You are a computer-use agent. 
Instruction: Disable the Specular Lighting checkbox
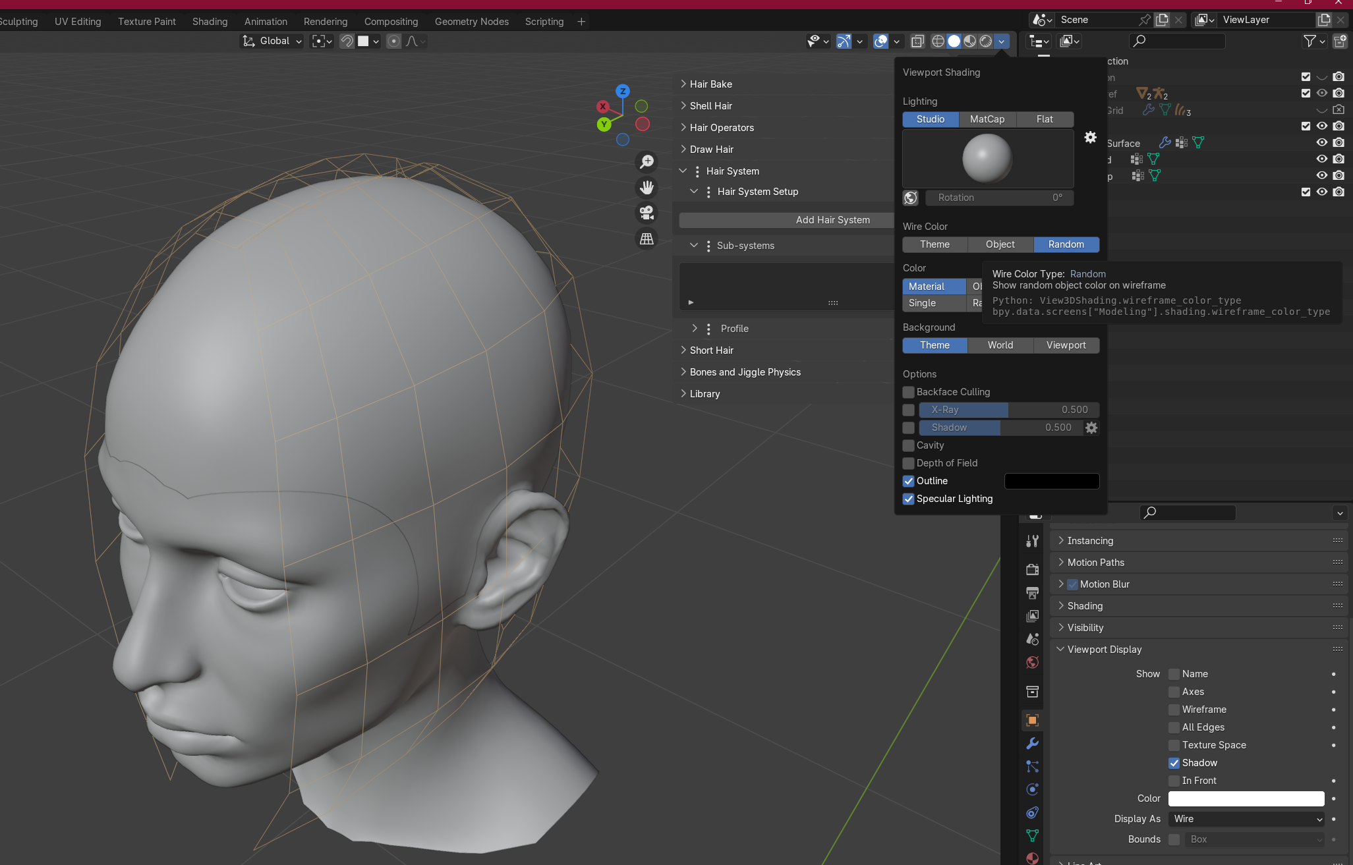[908, 499]
